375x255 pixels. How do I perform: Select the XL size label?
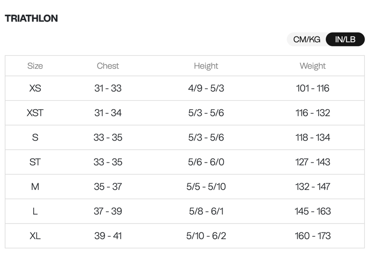pos(35,236)
